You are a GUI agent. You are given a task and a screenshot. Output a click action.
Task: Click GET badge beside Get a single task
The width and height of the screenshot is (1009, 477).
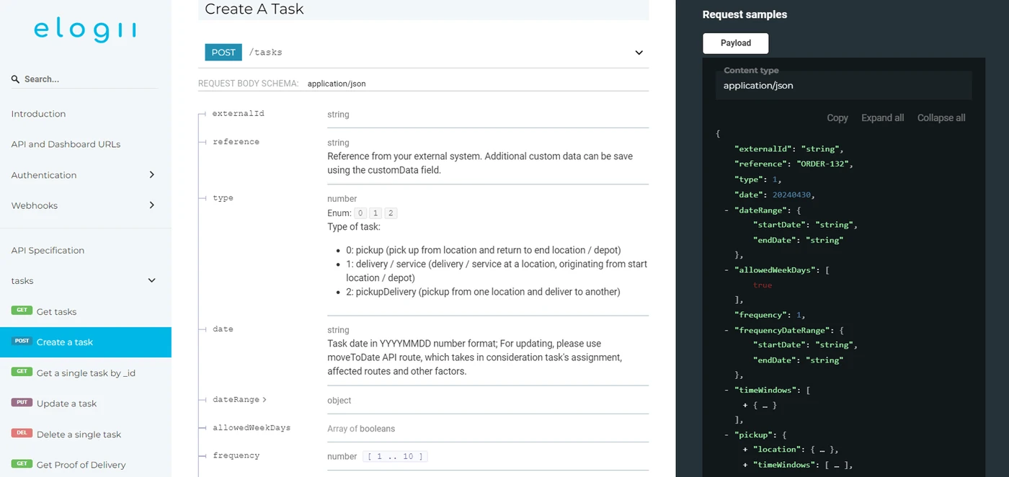click(22, 372)
